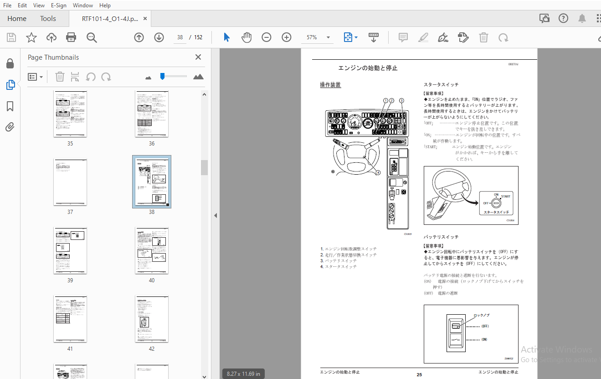Bookmark the file with the star icon
The height and width of the screenshot is (379, 601).
coord(31,37)
